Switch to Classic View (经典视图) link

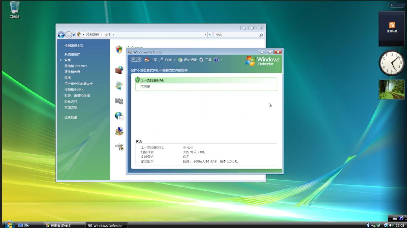coord(71,118)
